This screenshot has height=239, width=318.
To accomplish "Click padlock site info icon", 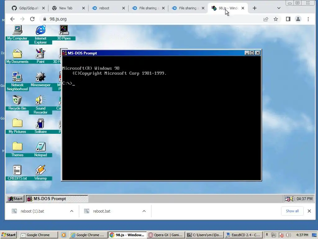I will point(45,19).
